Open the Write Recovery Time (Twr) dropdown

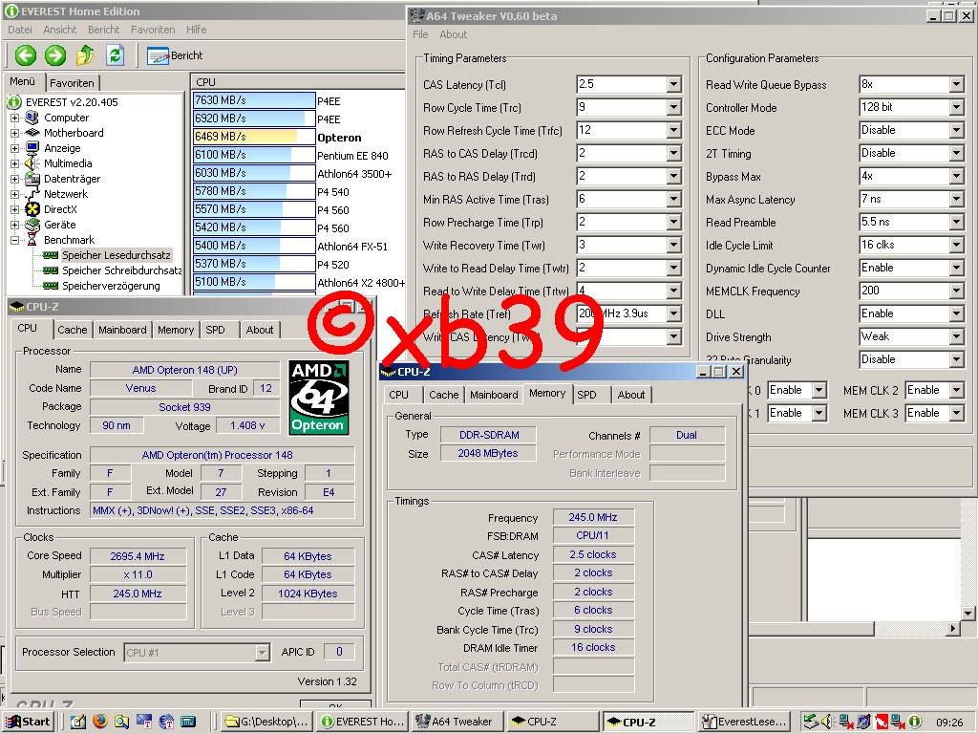(x=673, y=246)
